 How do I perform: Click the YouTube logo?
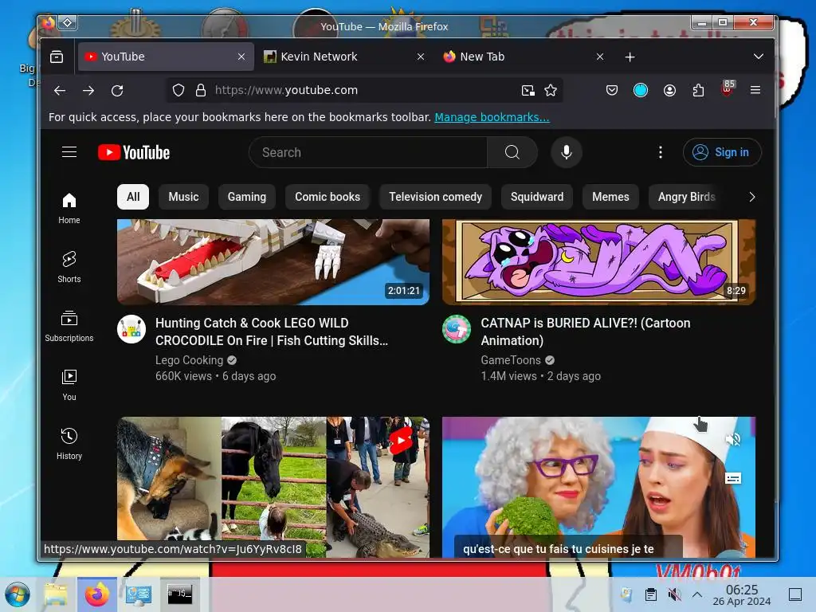pos(134,152)
